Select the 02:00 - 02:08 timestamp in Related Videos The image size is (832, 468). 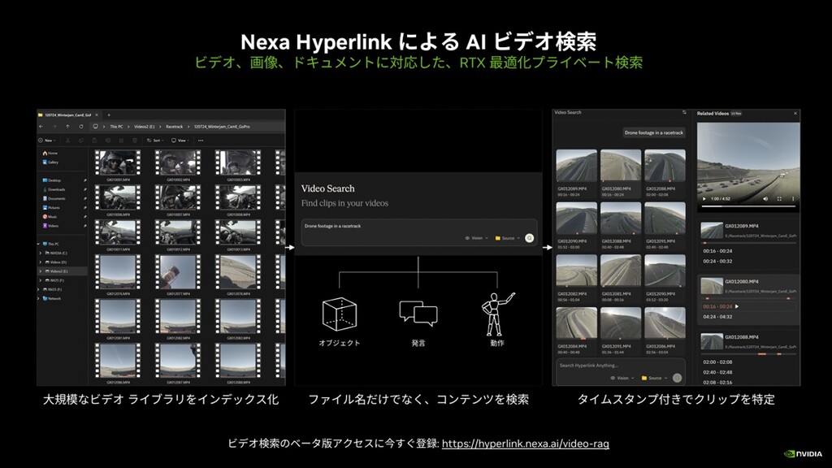coord(717,362)
